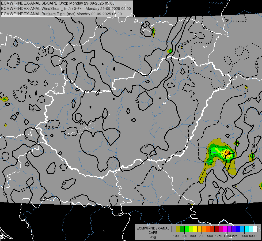Pick the cyan legend color swatch
Image resolution: width=262 pixels, height=241 pixels.
coord(247,229)
